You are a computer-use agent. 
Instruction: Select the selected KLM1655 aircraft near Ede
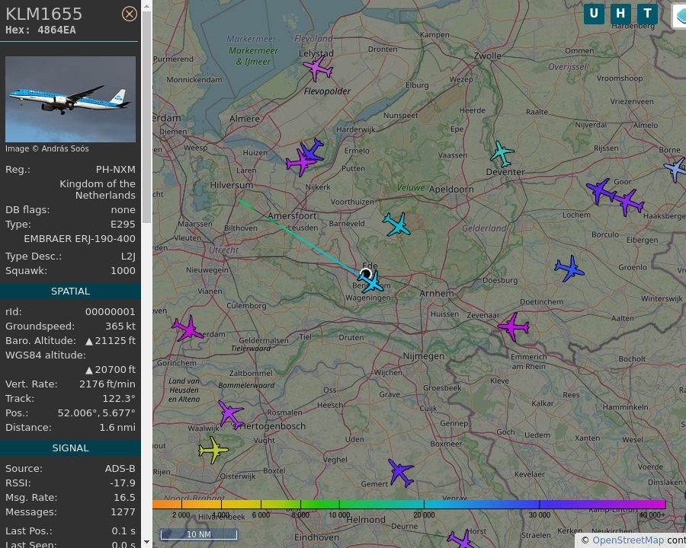point(371,282)
